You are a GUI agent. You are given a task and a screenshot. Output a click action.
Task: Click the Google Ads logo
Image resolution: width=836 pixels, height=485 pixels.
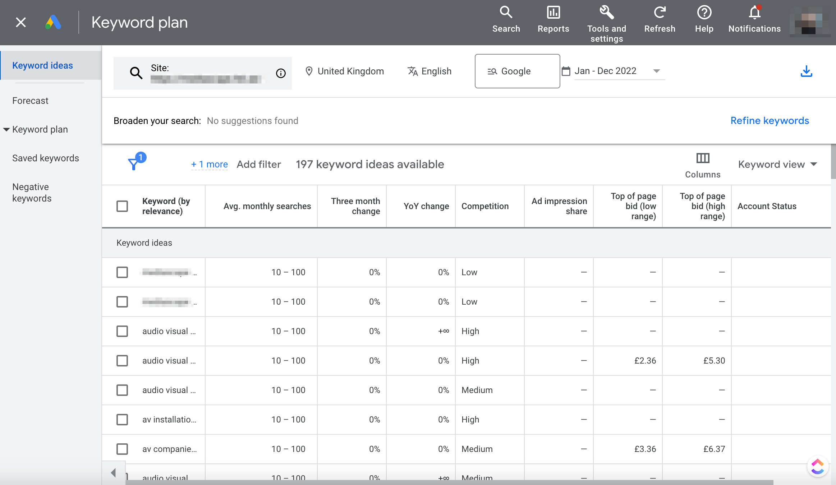tap(53, 22)
